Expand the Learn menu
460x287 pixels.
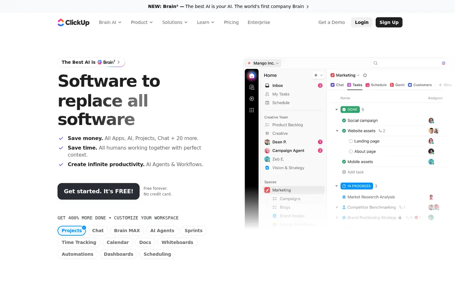pyautogui.click(x=206, y=22)
